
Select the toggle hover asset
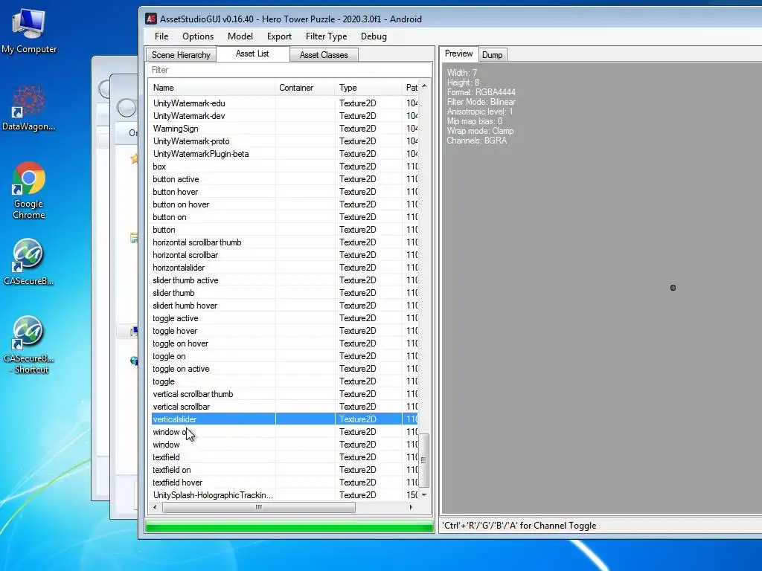(x=284, y=330)
